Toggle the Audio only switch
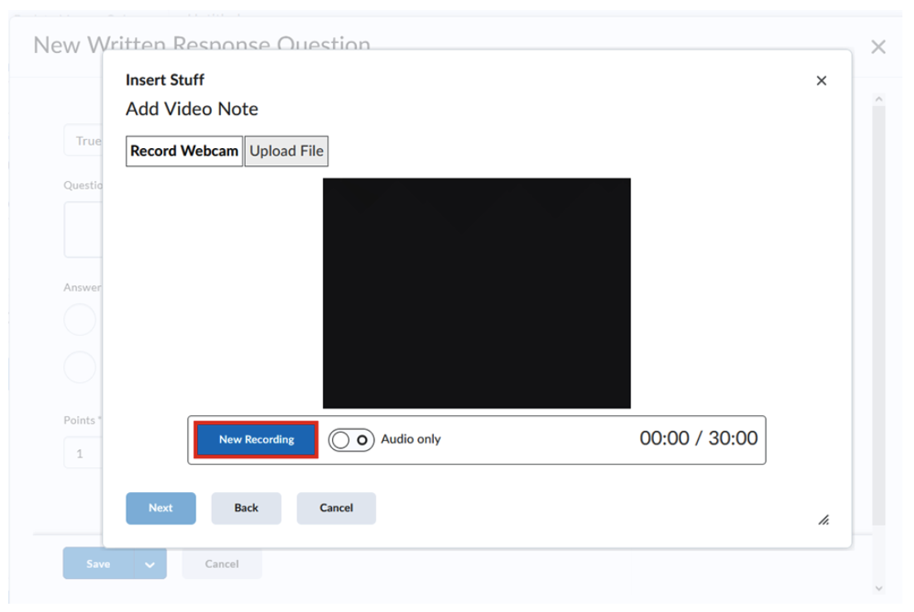The image size is (914, 612). click(351, 440)
